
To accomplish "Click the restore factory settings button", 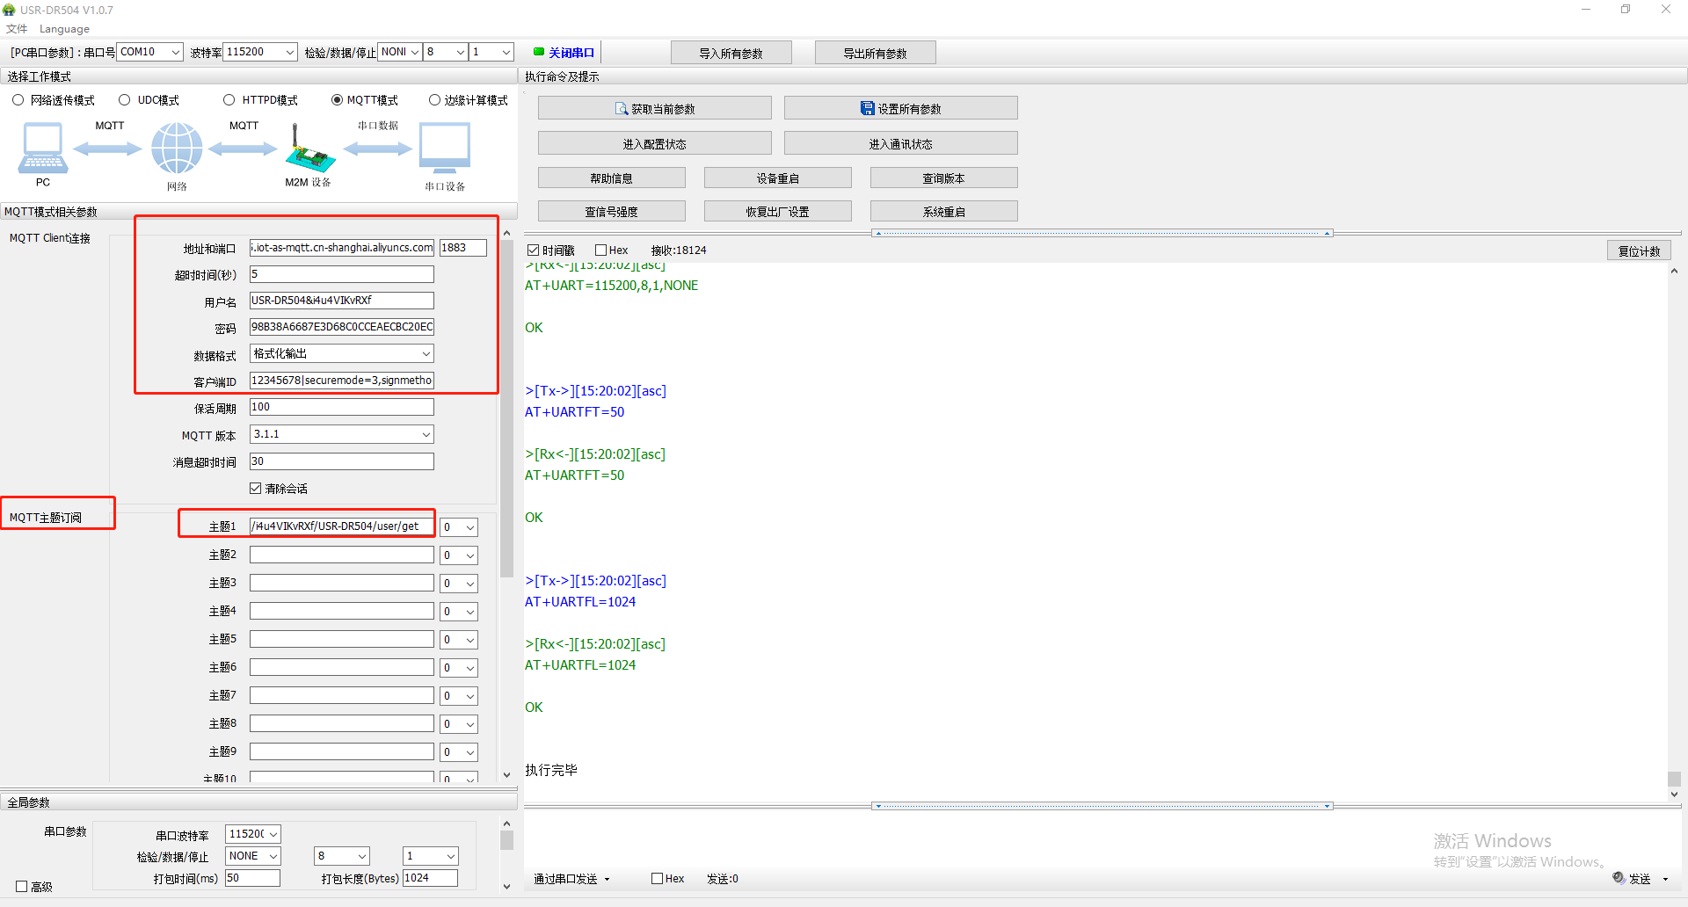I will click(777, 212).
